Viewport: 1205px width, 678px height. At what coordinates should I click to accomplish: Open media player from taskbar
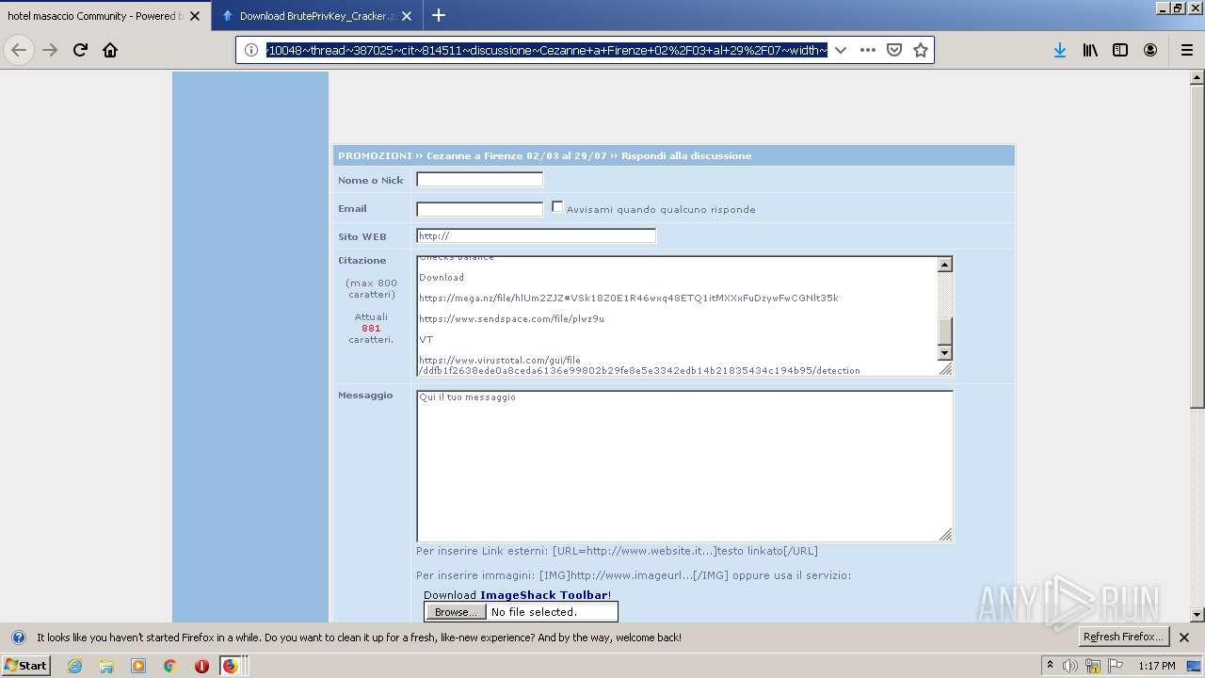138,666
